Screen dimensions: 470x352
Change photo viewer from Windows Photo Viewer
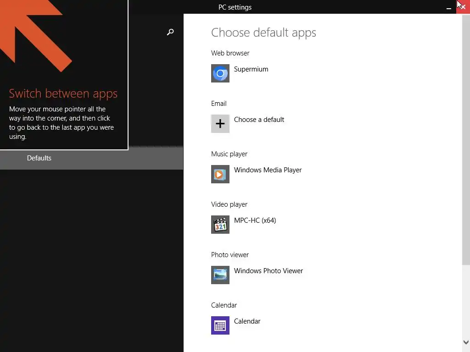point(268,271)
